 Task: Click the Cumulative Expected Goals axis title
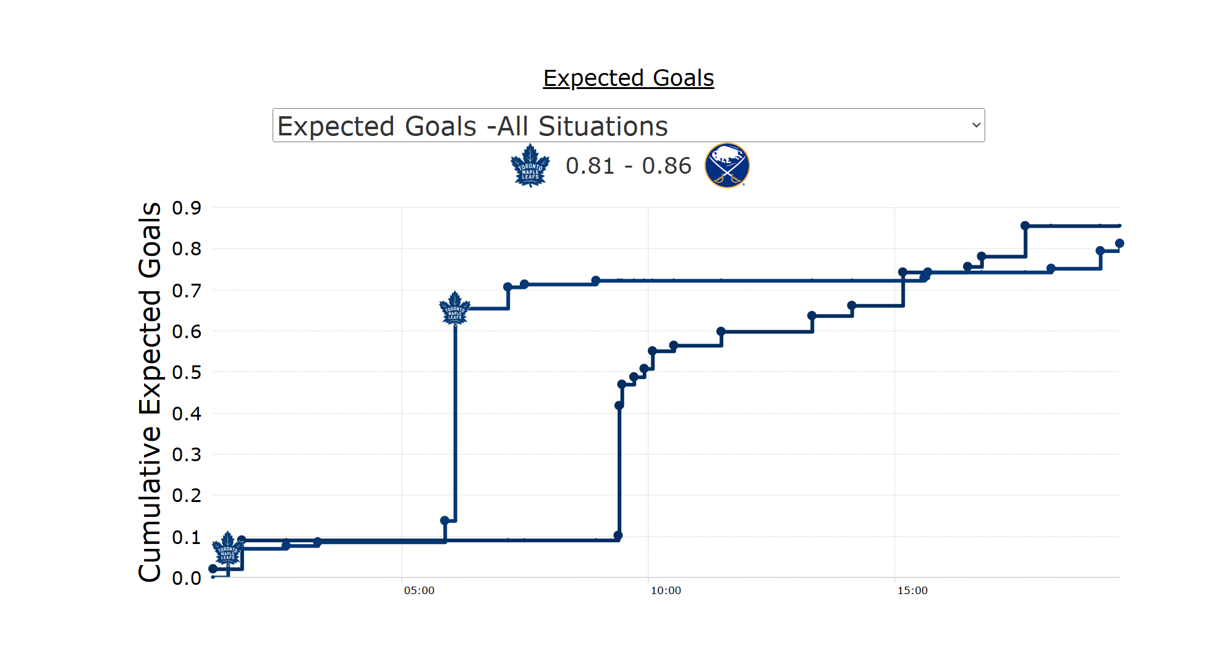pyautogui.click(x=150, y=392)
